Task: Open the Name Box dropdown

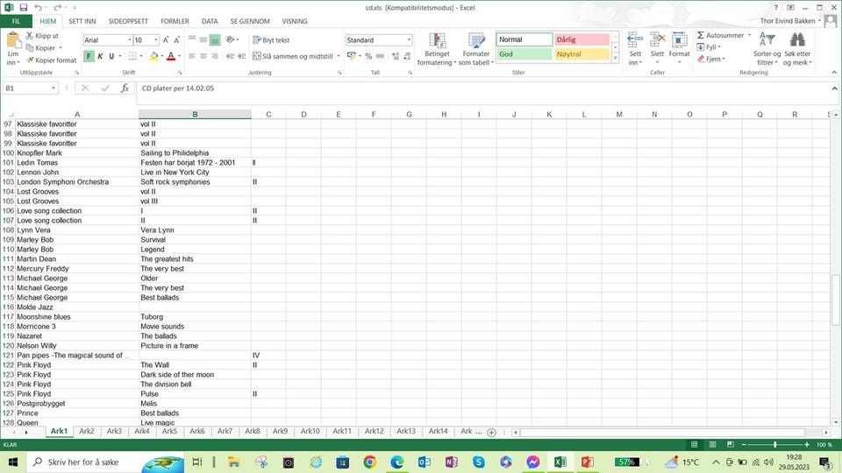Action: (54, 88)
